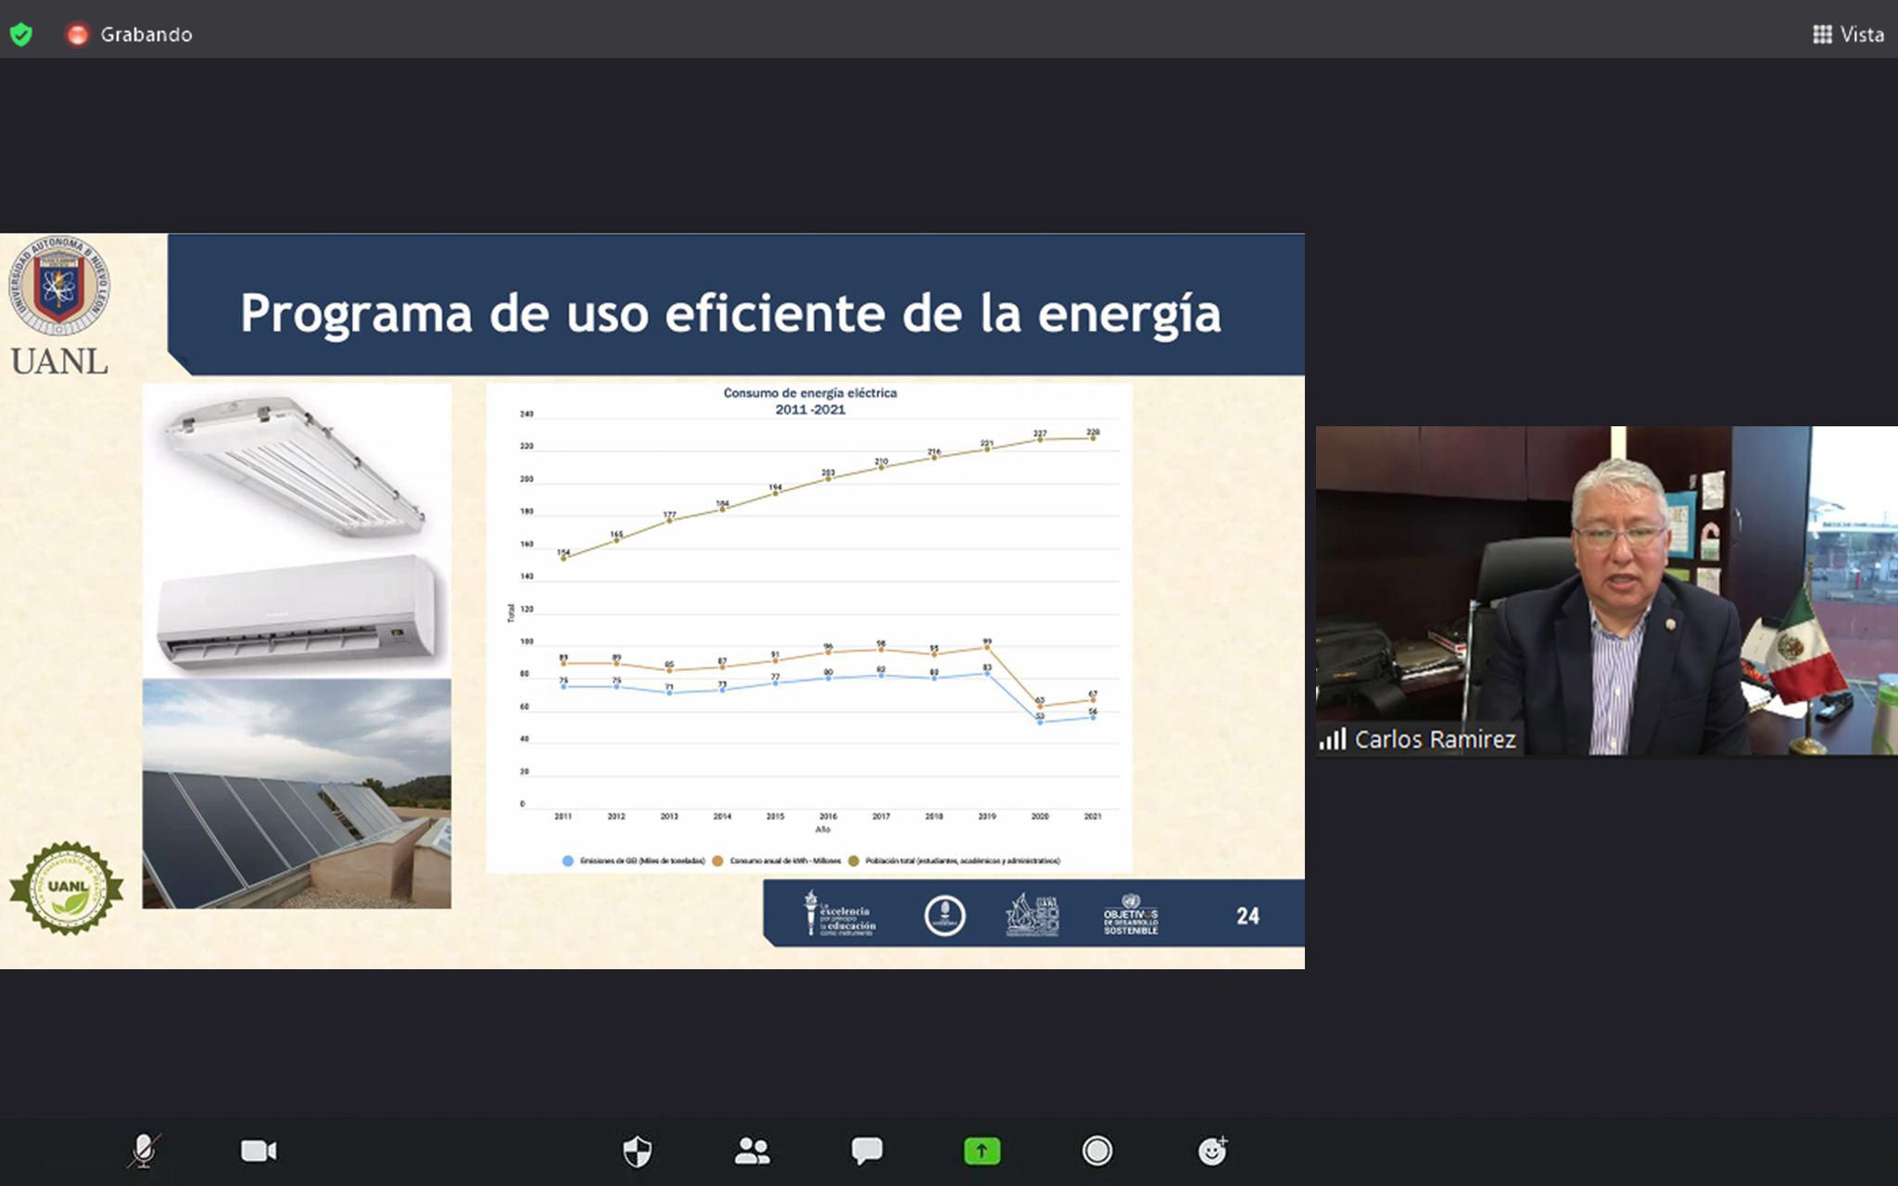Click the UANL crest logo on slide

click(59, 286)
